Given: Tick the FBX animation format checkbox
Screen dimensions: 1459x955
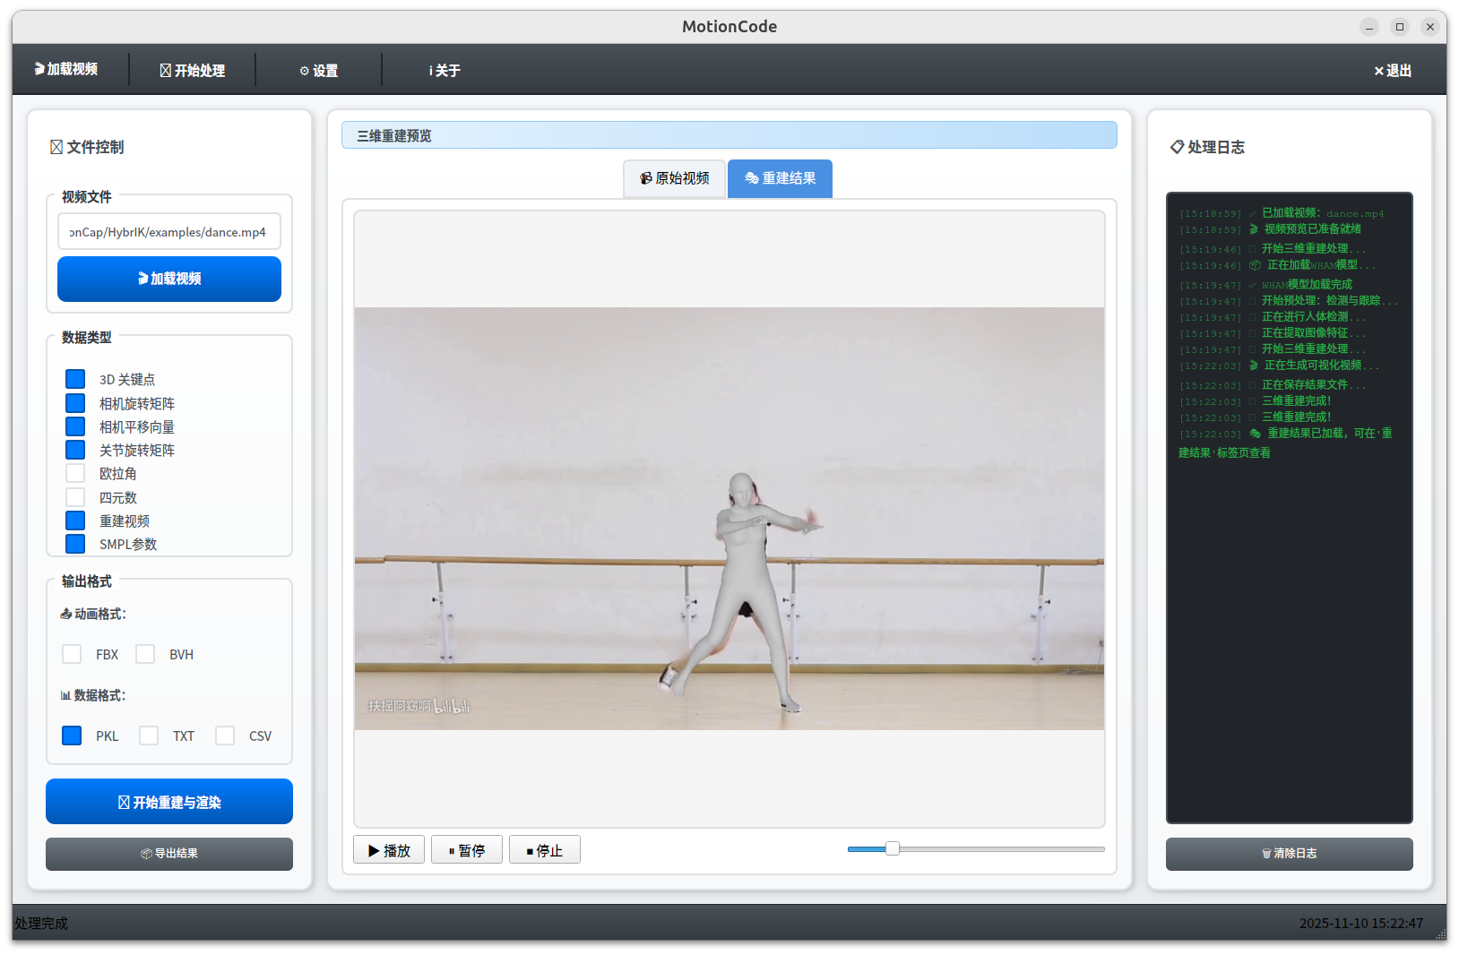Looking at the screenshot, I should pos(72,654).
